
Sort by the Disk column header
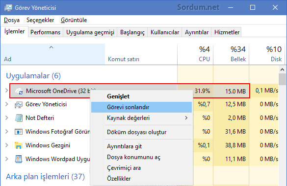pyautogui.click(x=267, y=54)
